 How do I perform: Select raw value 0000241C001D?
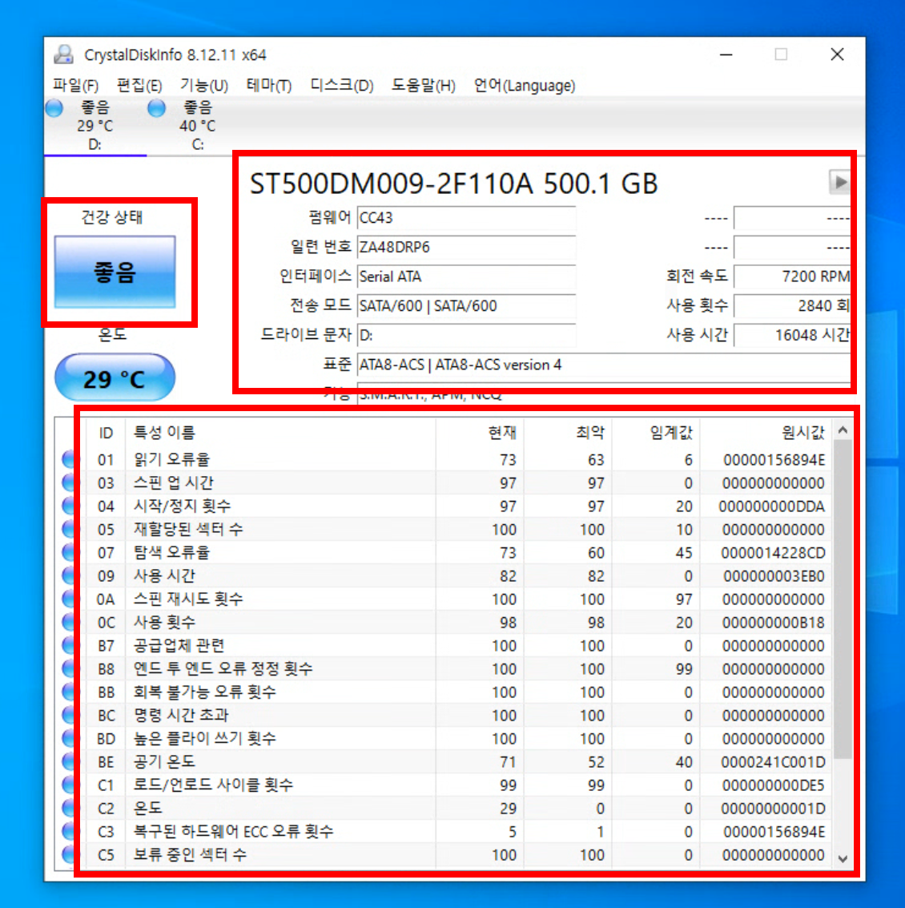tap(773, 761)
